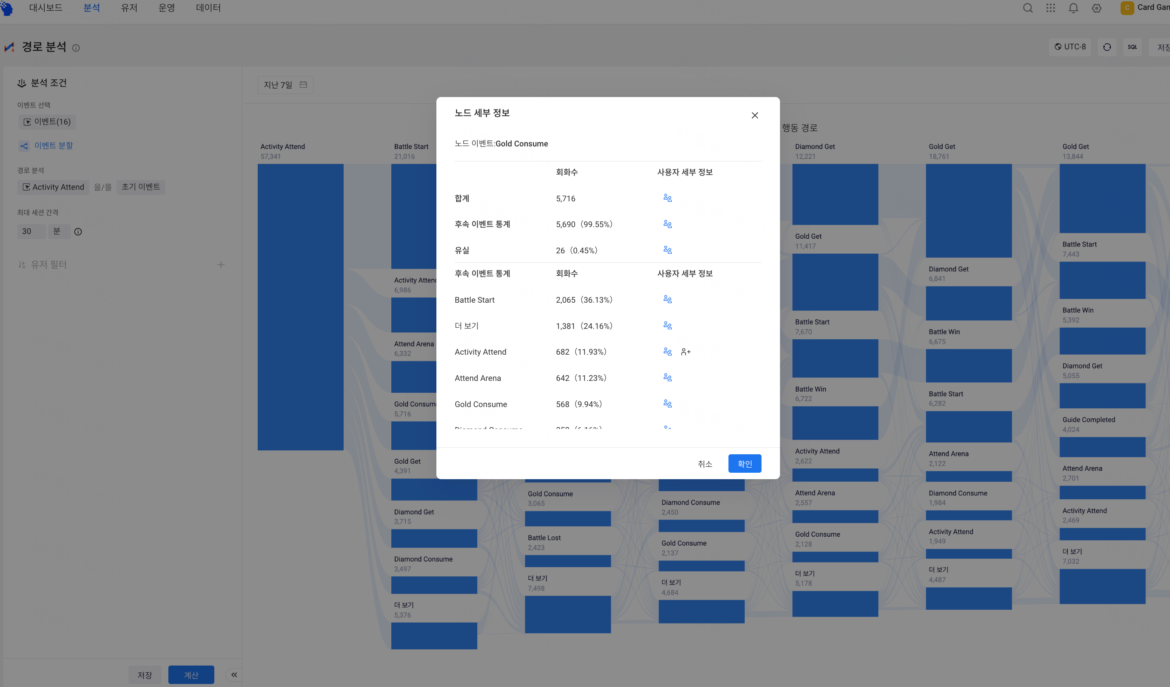This screenshot has width=1170, height=687.
Task: Click 저장 button at bottom of panel
Action: [144, 675]
